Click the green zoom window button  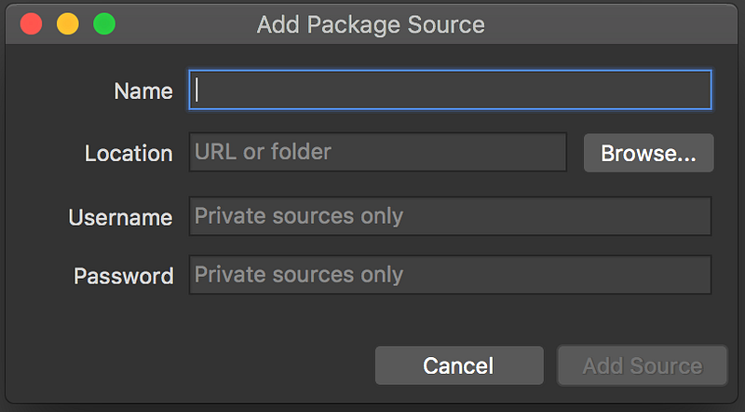pyautogui.click(x=104, y=24)
